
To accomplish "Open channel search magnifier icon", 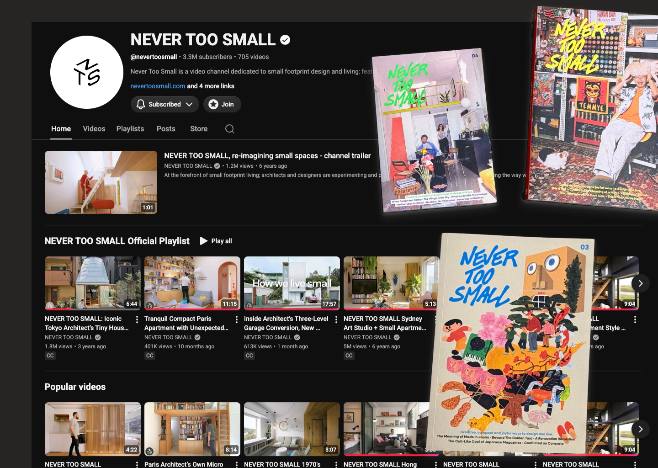I will point(230,129).
